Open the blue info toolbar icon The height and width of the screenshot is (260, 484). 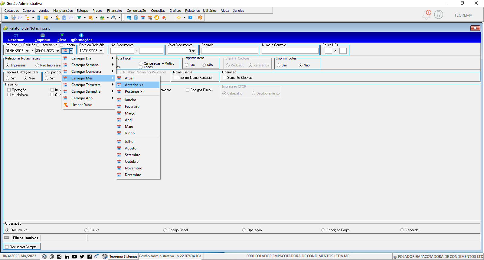click(190, 18)
